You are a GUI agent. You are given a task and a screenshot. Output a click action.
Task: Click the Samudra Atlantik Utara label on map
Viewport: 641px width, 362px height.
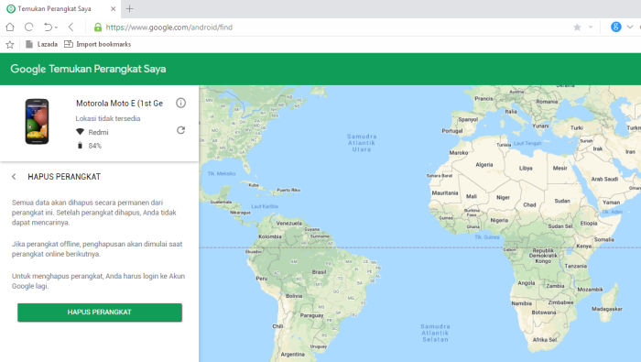point(362,143)
